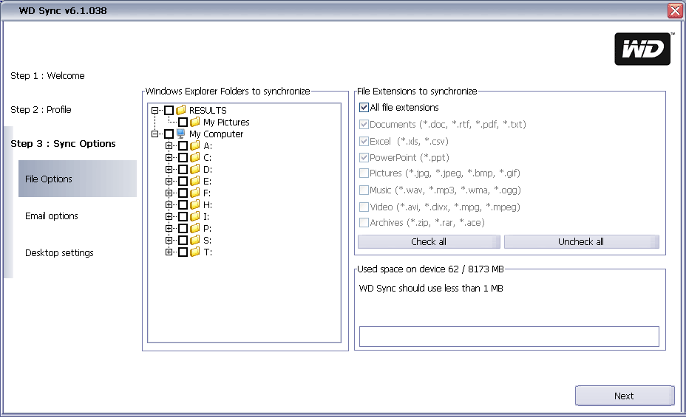Check the RESULTS folder checkbox
The image size is (686, 417).
(169, 110)
